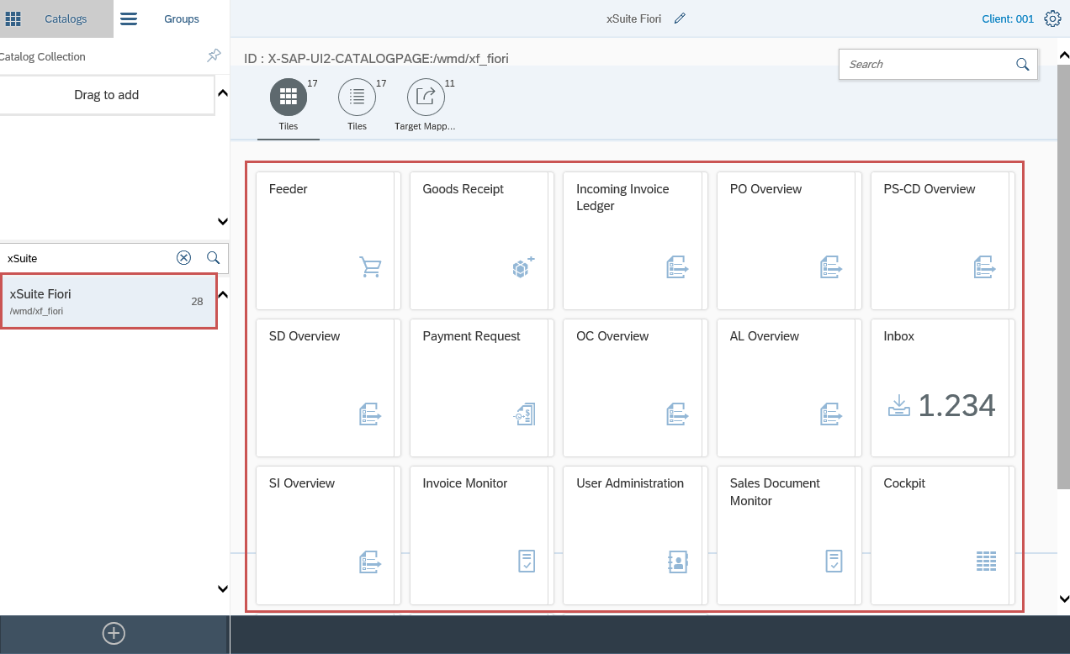Open the Client: 001 link

[1007, 18]
